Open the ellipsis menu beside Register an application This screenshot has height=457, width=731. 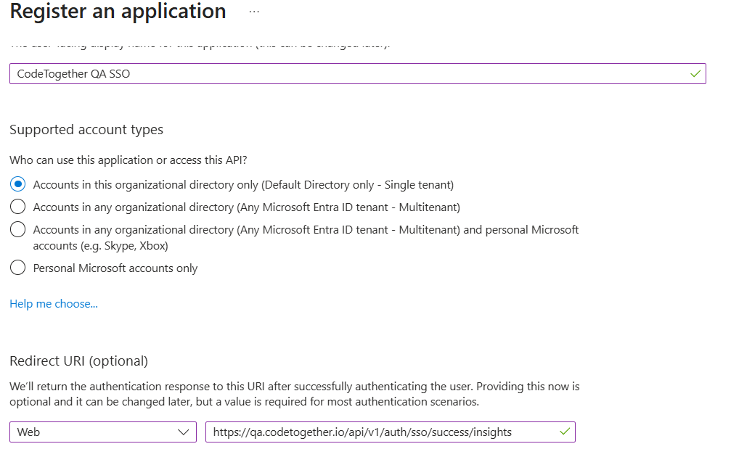click(254, 12)
